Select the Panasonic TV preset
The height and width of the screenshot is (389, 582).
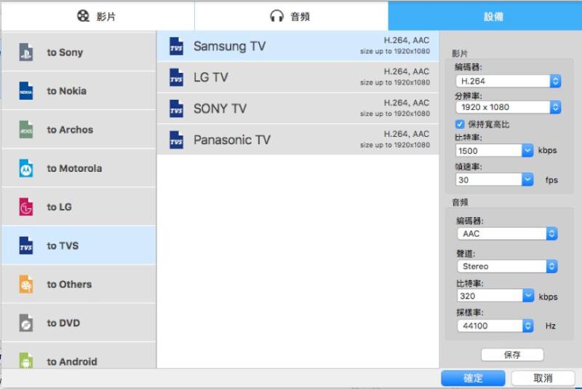pos(298,140)
